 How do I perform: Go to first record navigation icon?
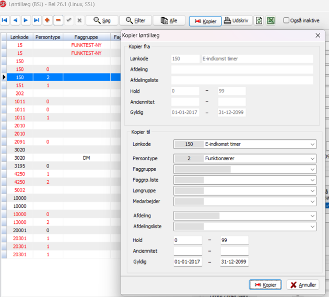click(4, 20)
